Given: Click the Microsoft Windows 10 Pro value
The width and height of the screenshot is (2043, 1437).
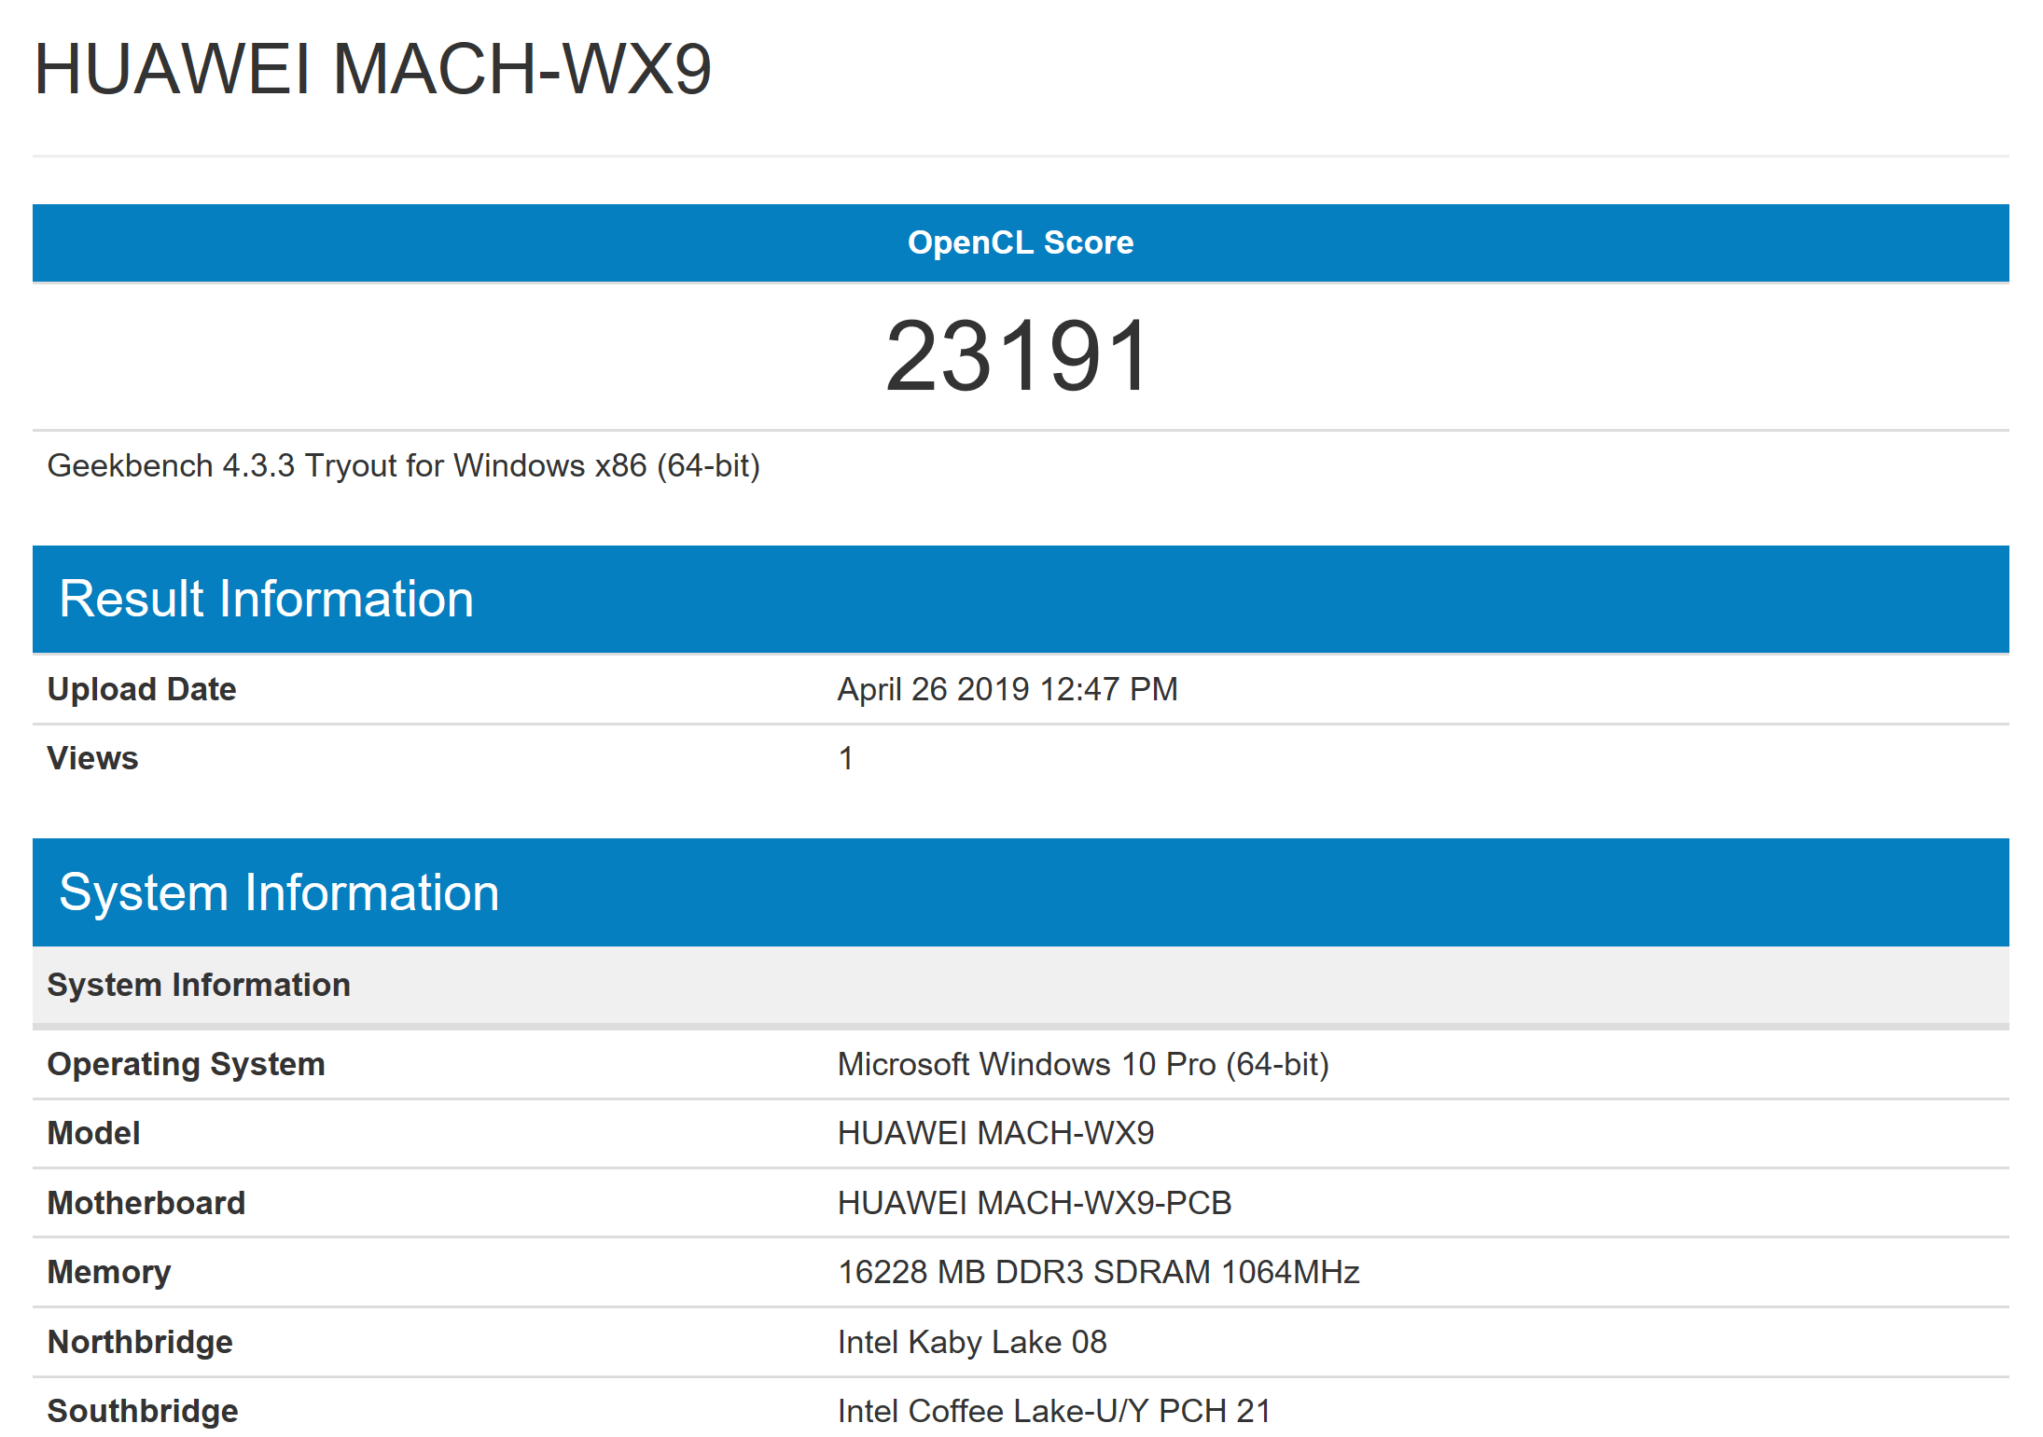Looking at the screenshot, I should 1083,1064.
